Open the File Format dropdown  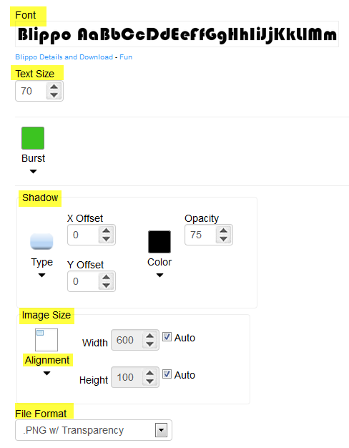coord(94,430)
